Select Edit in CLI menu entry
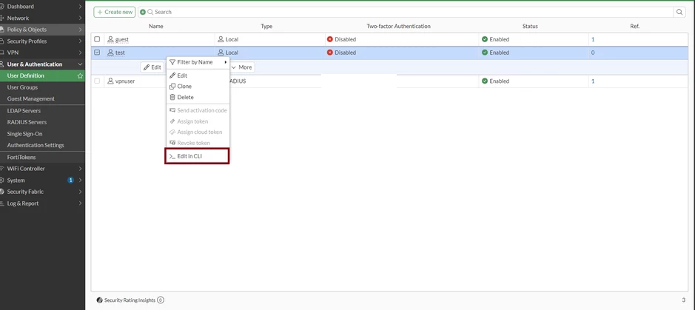The width and height of the screenshot is (695, 310). click(197, 156)
